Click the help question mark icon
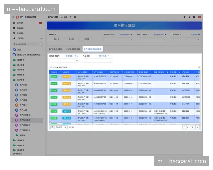The width and height of the screenshot is (213, 170). pos(194,17)
